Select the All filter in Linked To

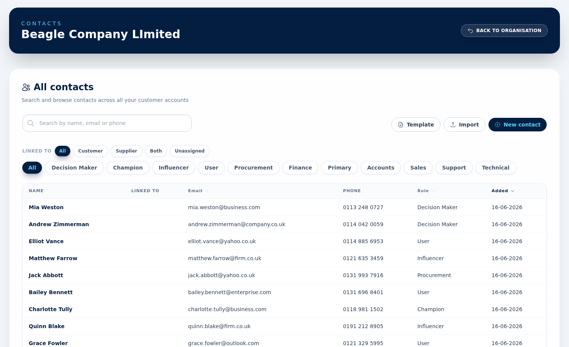coord(62,151)
